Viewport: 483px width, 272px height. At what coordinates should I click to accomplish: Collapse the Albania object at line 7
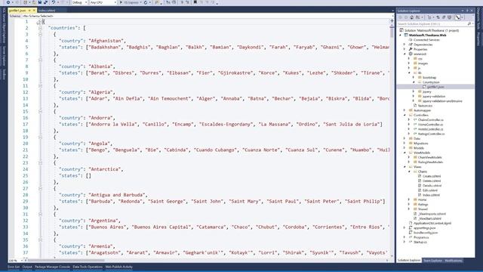pos(40,60)
